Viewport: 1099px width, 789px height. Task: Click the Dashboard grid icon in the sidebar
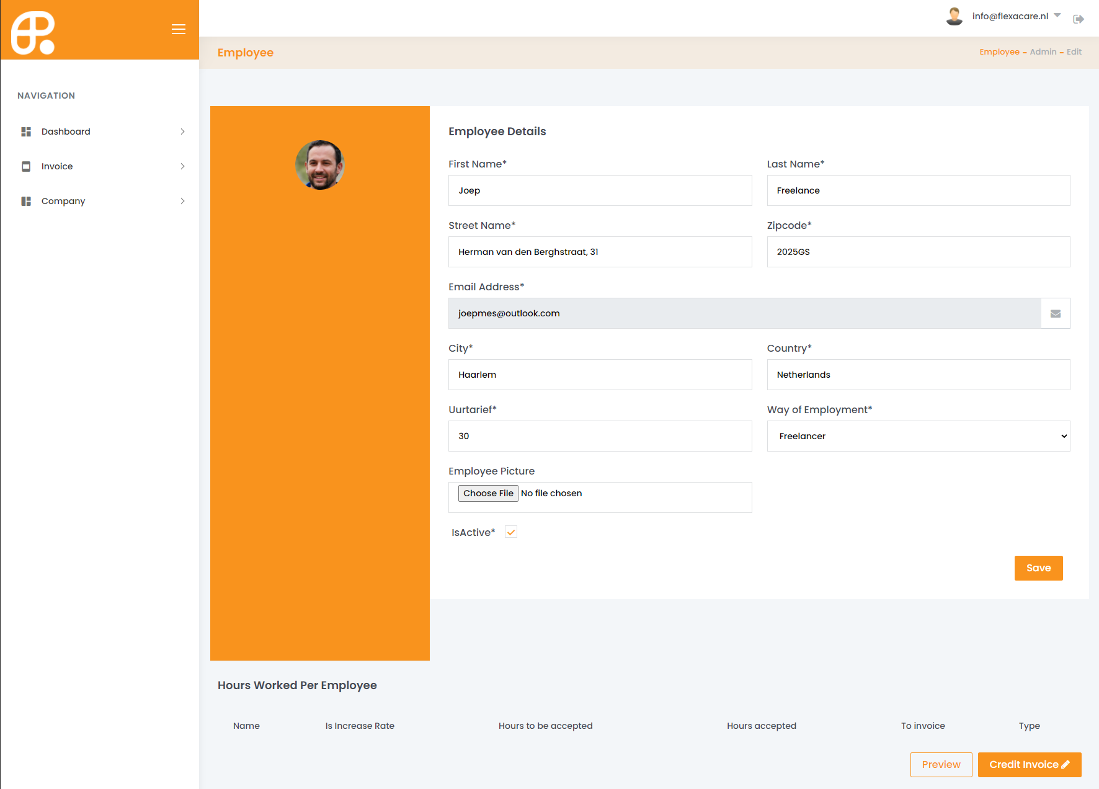click(26, 131)
